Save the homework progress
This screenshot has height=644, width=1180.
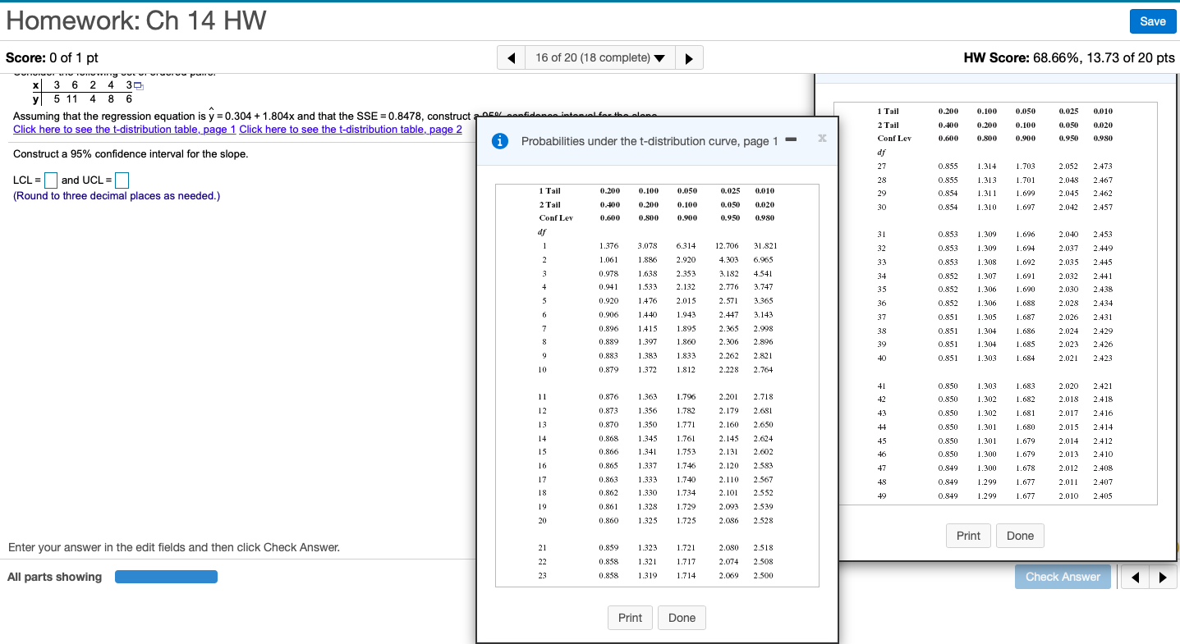(x=1152, y=21)
